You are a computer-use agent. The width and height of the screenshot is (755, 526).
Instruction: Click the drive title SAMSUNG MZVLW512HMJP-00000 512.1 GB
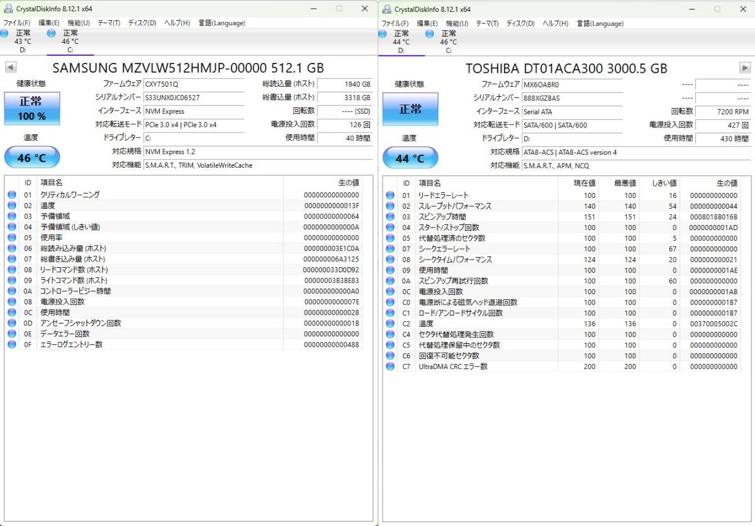tap(189, 68)
